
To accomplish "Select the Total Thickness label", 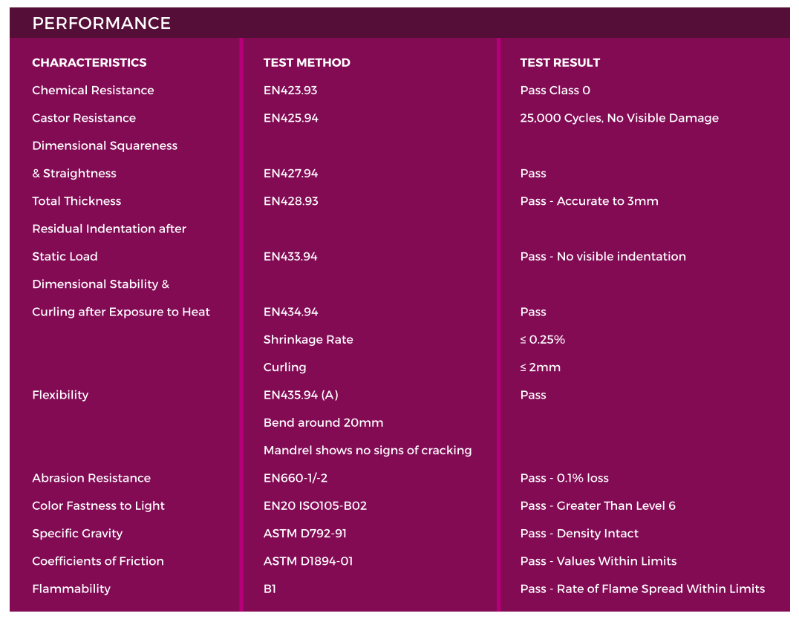I will click(x=76, y=200).
